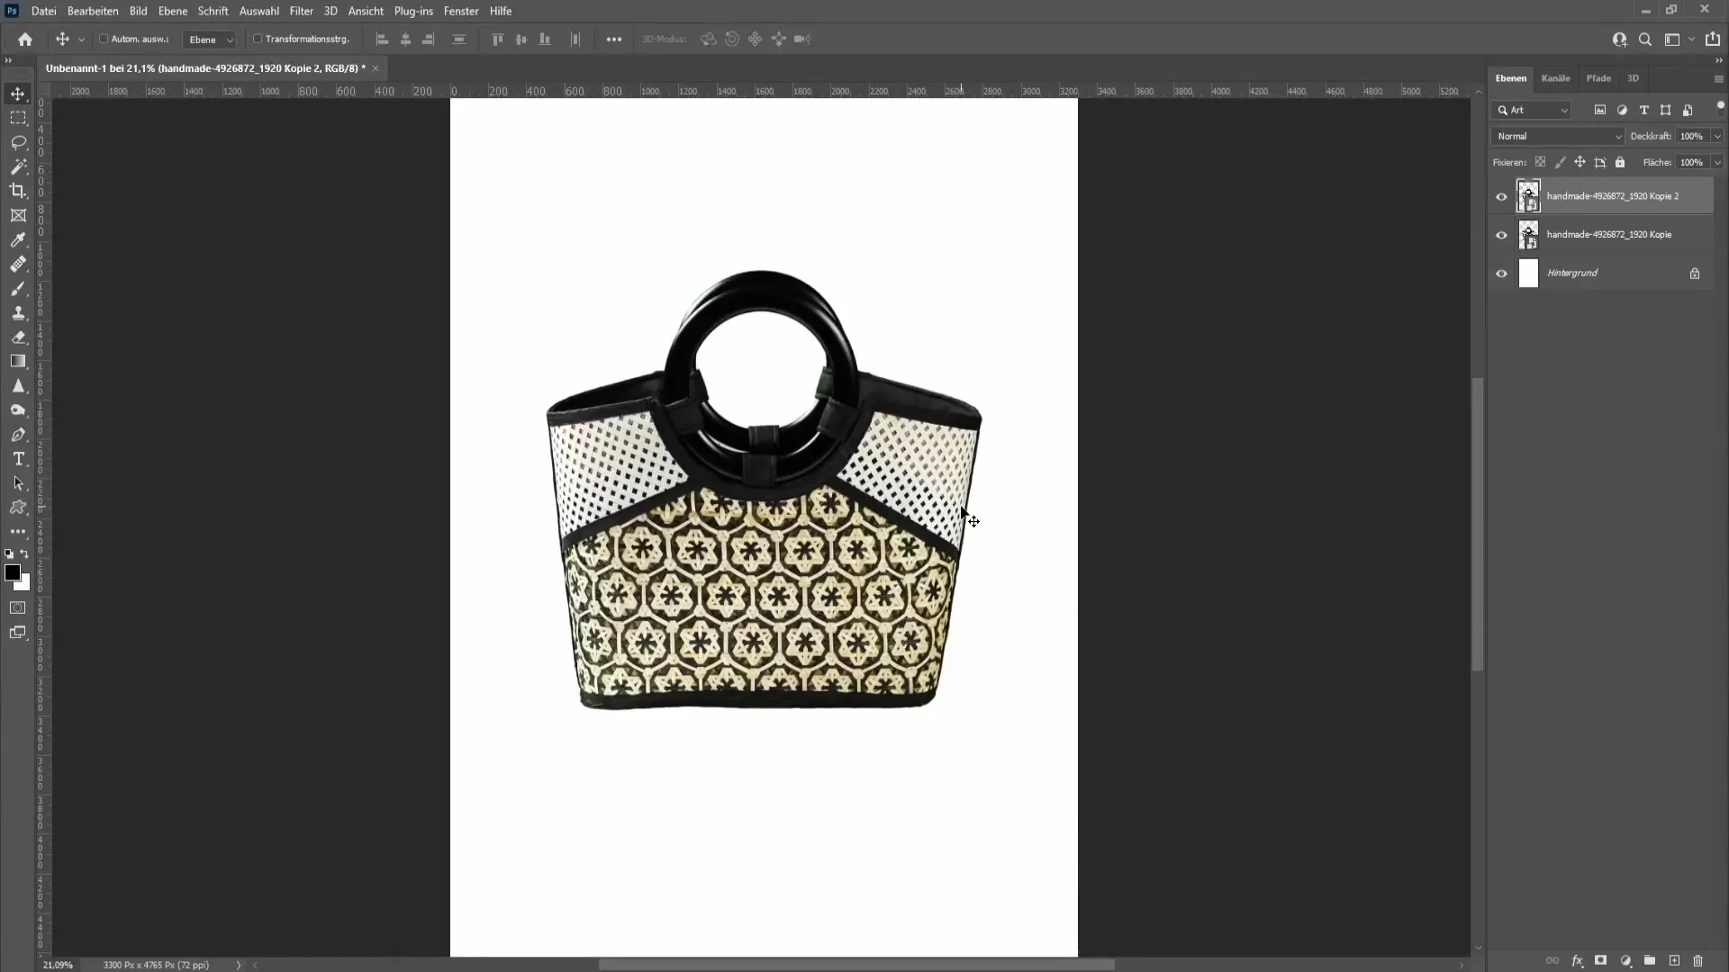Add a layer style with fx icon
The height and width of the screenshot is (972, 1729).
coord(1577,960)
